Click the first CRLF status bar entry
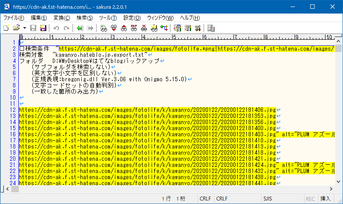This screenshot has width=343, height=204. [x=205, y=198]
